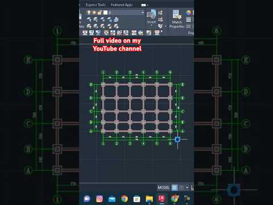Click the leftmost icon in the expanded layer tools row
This screenshot has height=205, width=273.
(x=85, y=33)
